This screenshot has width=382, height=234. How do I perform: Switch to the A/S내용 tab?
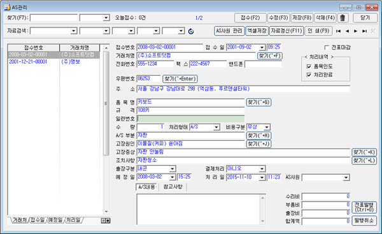pos(146,187)
